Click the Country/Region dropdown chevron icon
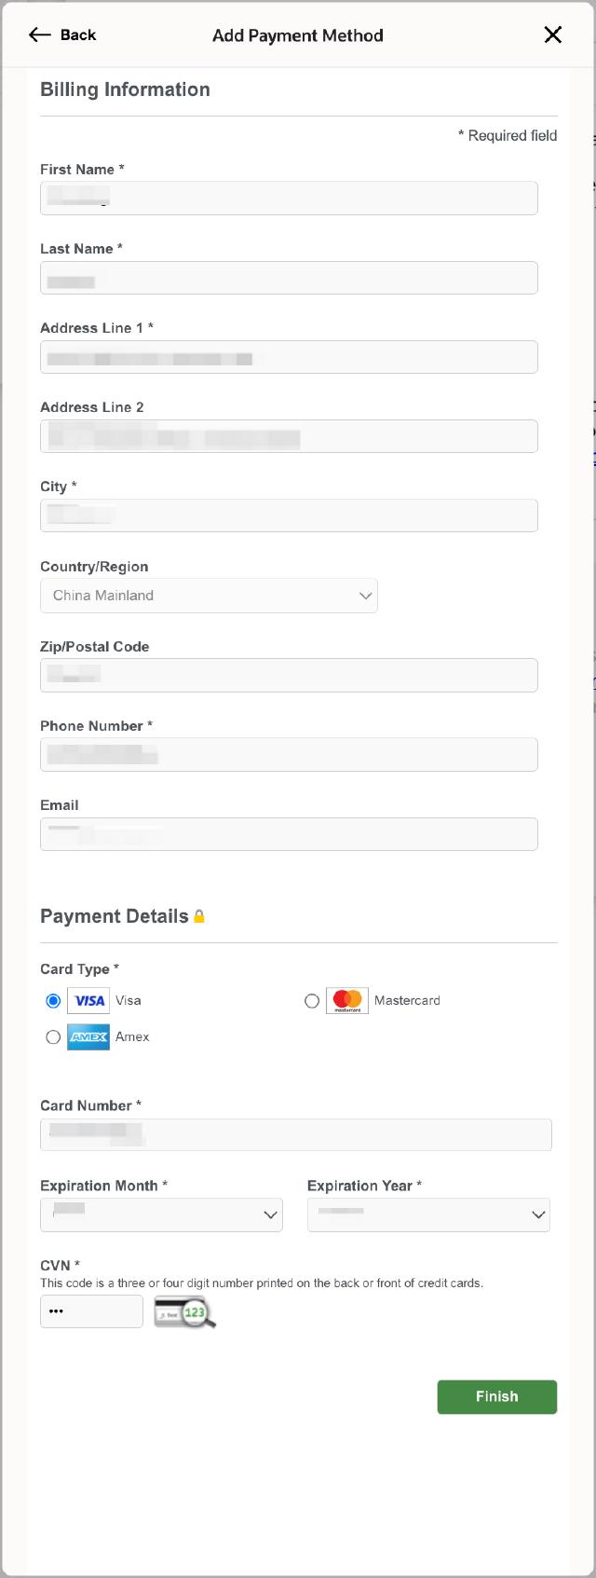The height and width of the screenshot is (1578, 596). click(366, 595)
